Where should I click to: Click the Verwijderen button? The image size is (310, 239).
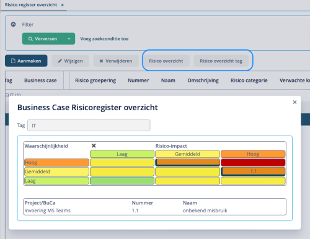point(116,61)
